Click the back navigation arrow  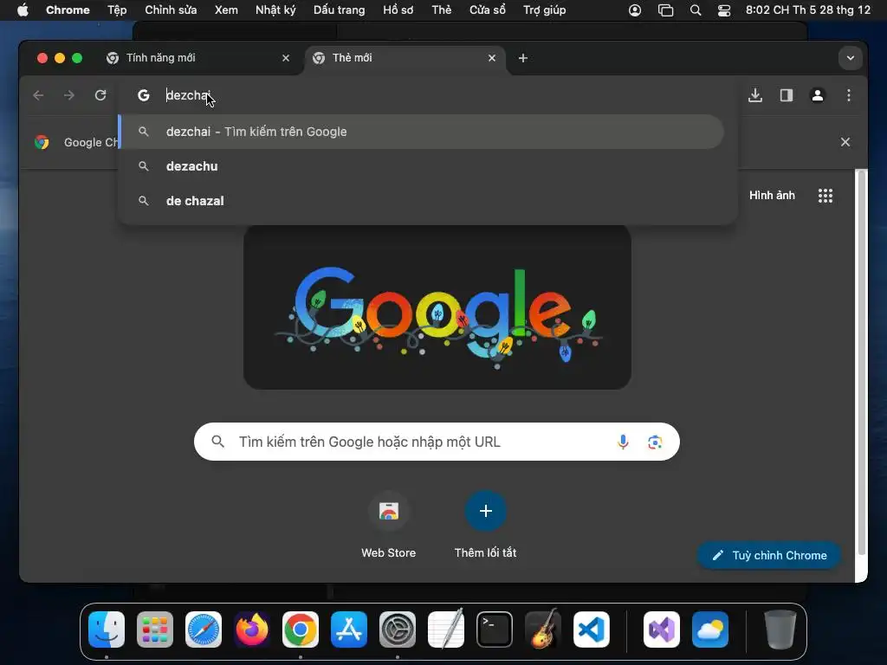pyautogui.click(x=38, y=95)
